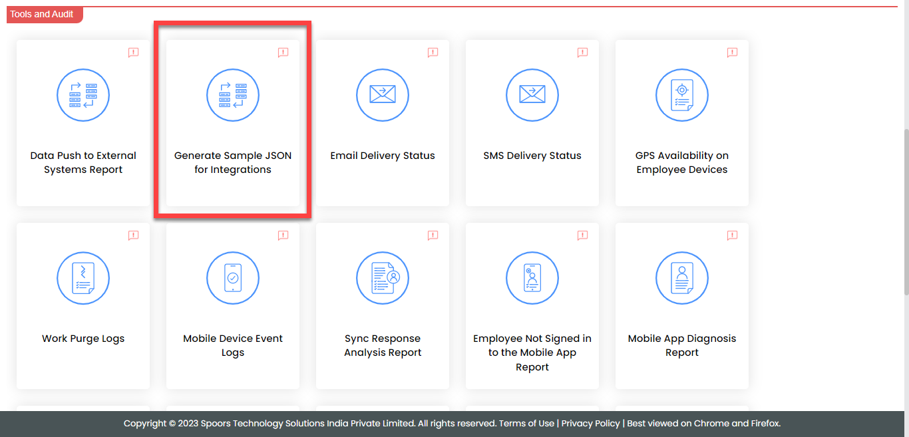Screen dimensions: 909x437
Task: Open the Email Delivery Status envelope icon
Action: [x=383, y=95]
